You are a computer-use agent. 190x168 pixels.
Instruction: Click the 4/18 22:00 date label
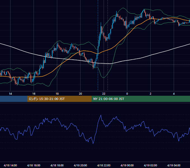pos(104,165)
